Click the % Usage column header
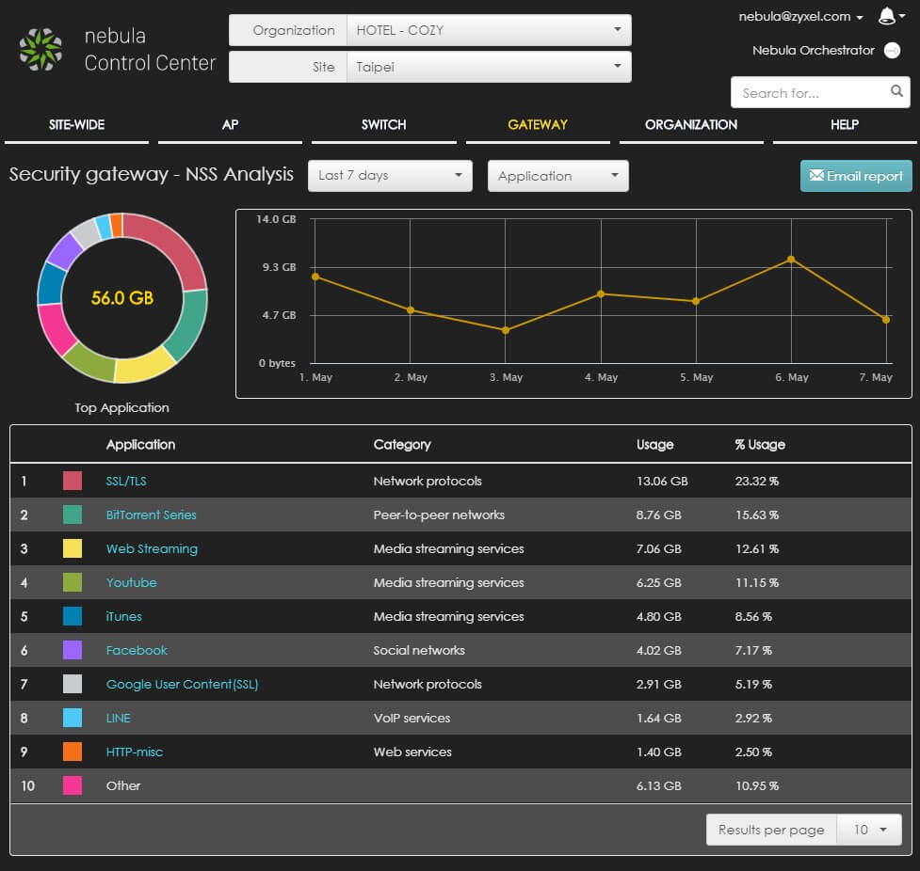This screenshot has width=920, height=871. click(x=760, y=445)
